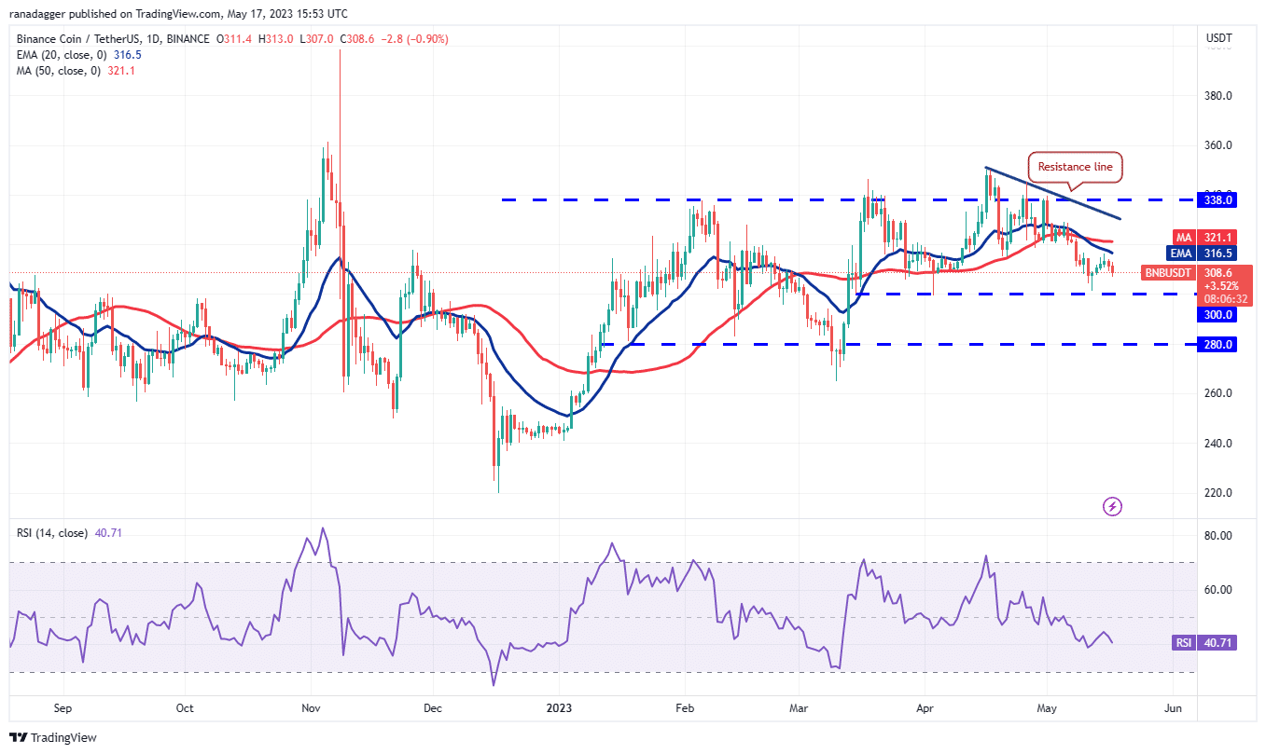Screen dimensions: 1266x754
Task: Click the Sep label on time axis
Action: point(63,708)
